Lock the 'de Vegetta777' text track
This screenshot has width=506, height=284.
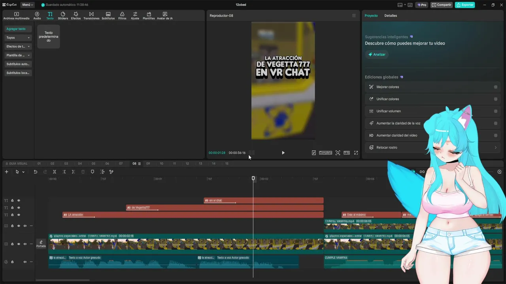[x=12, y=207]
